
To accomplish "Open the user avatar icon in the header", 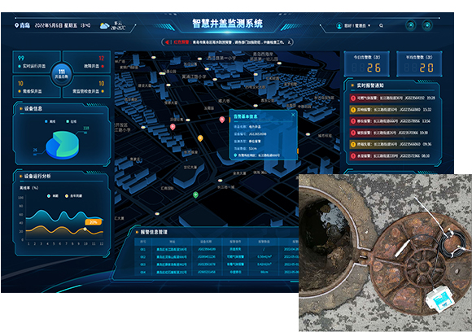I will click(x=339, y=25).
